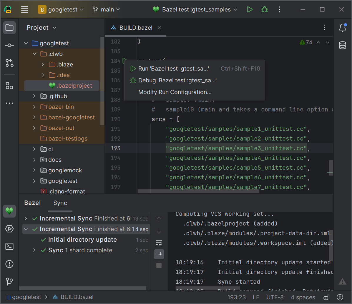This screenshot has width=352, height=304.
Task: Show the Notifications panel
Action: click(x=342, y=28)
